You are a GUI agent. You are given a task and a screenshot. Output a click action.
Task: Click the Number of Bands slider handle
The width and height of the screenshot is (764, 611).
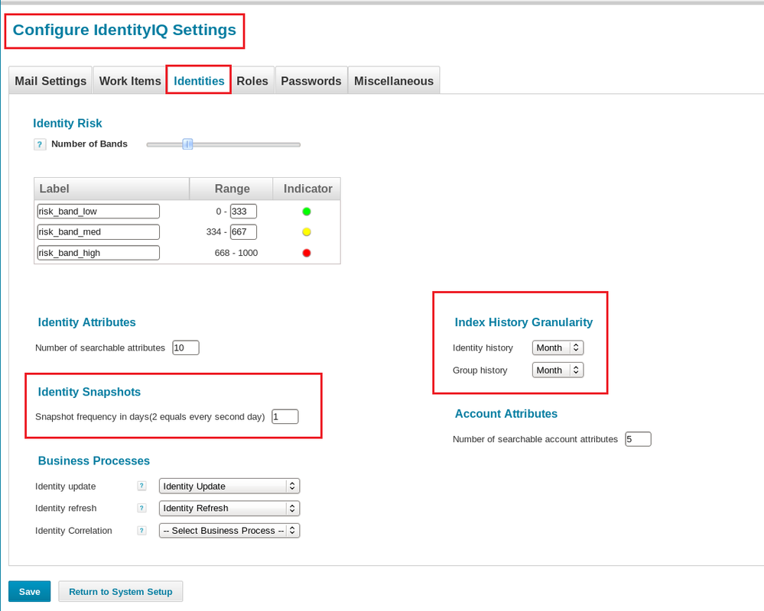point(187,144)
